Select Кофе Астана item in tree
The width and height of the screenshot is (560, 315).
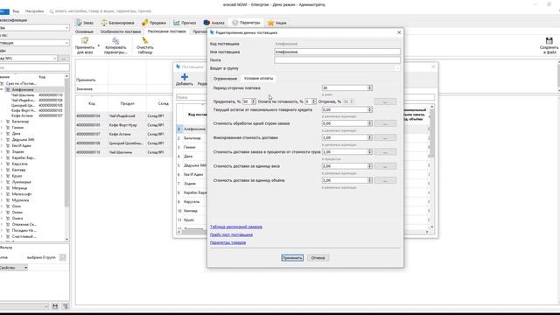coord(22,115)
